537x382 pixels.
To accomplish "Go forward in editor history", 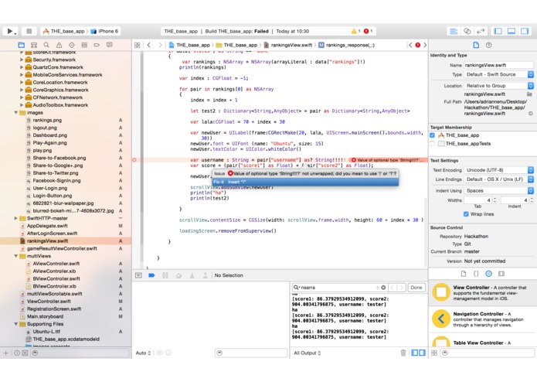I will (x=160, y=45).
